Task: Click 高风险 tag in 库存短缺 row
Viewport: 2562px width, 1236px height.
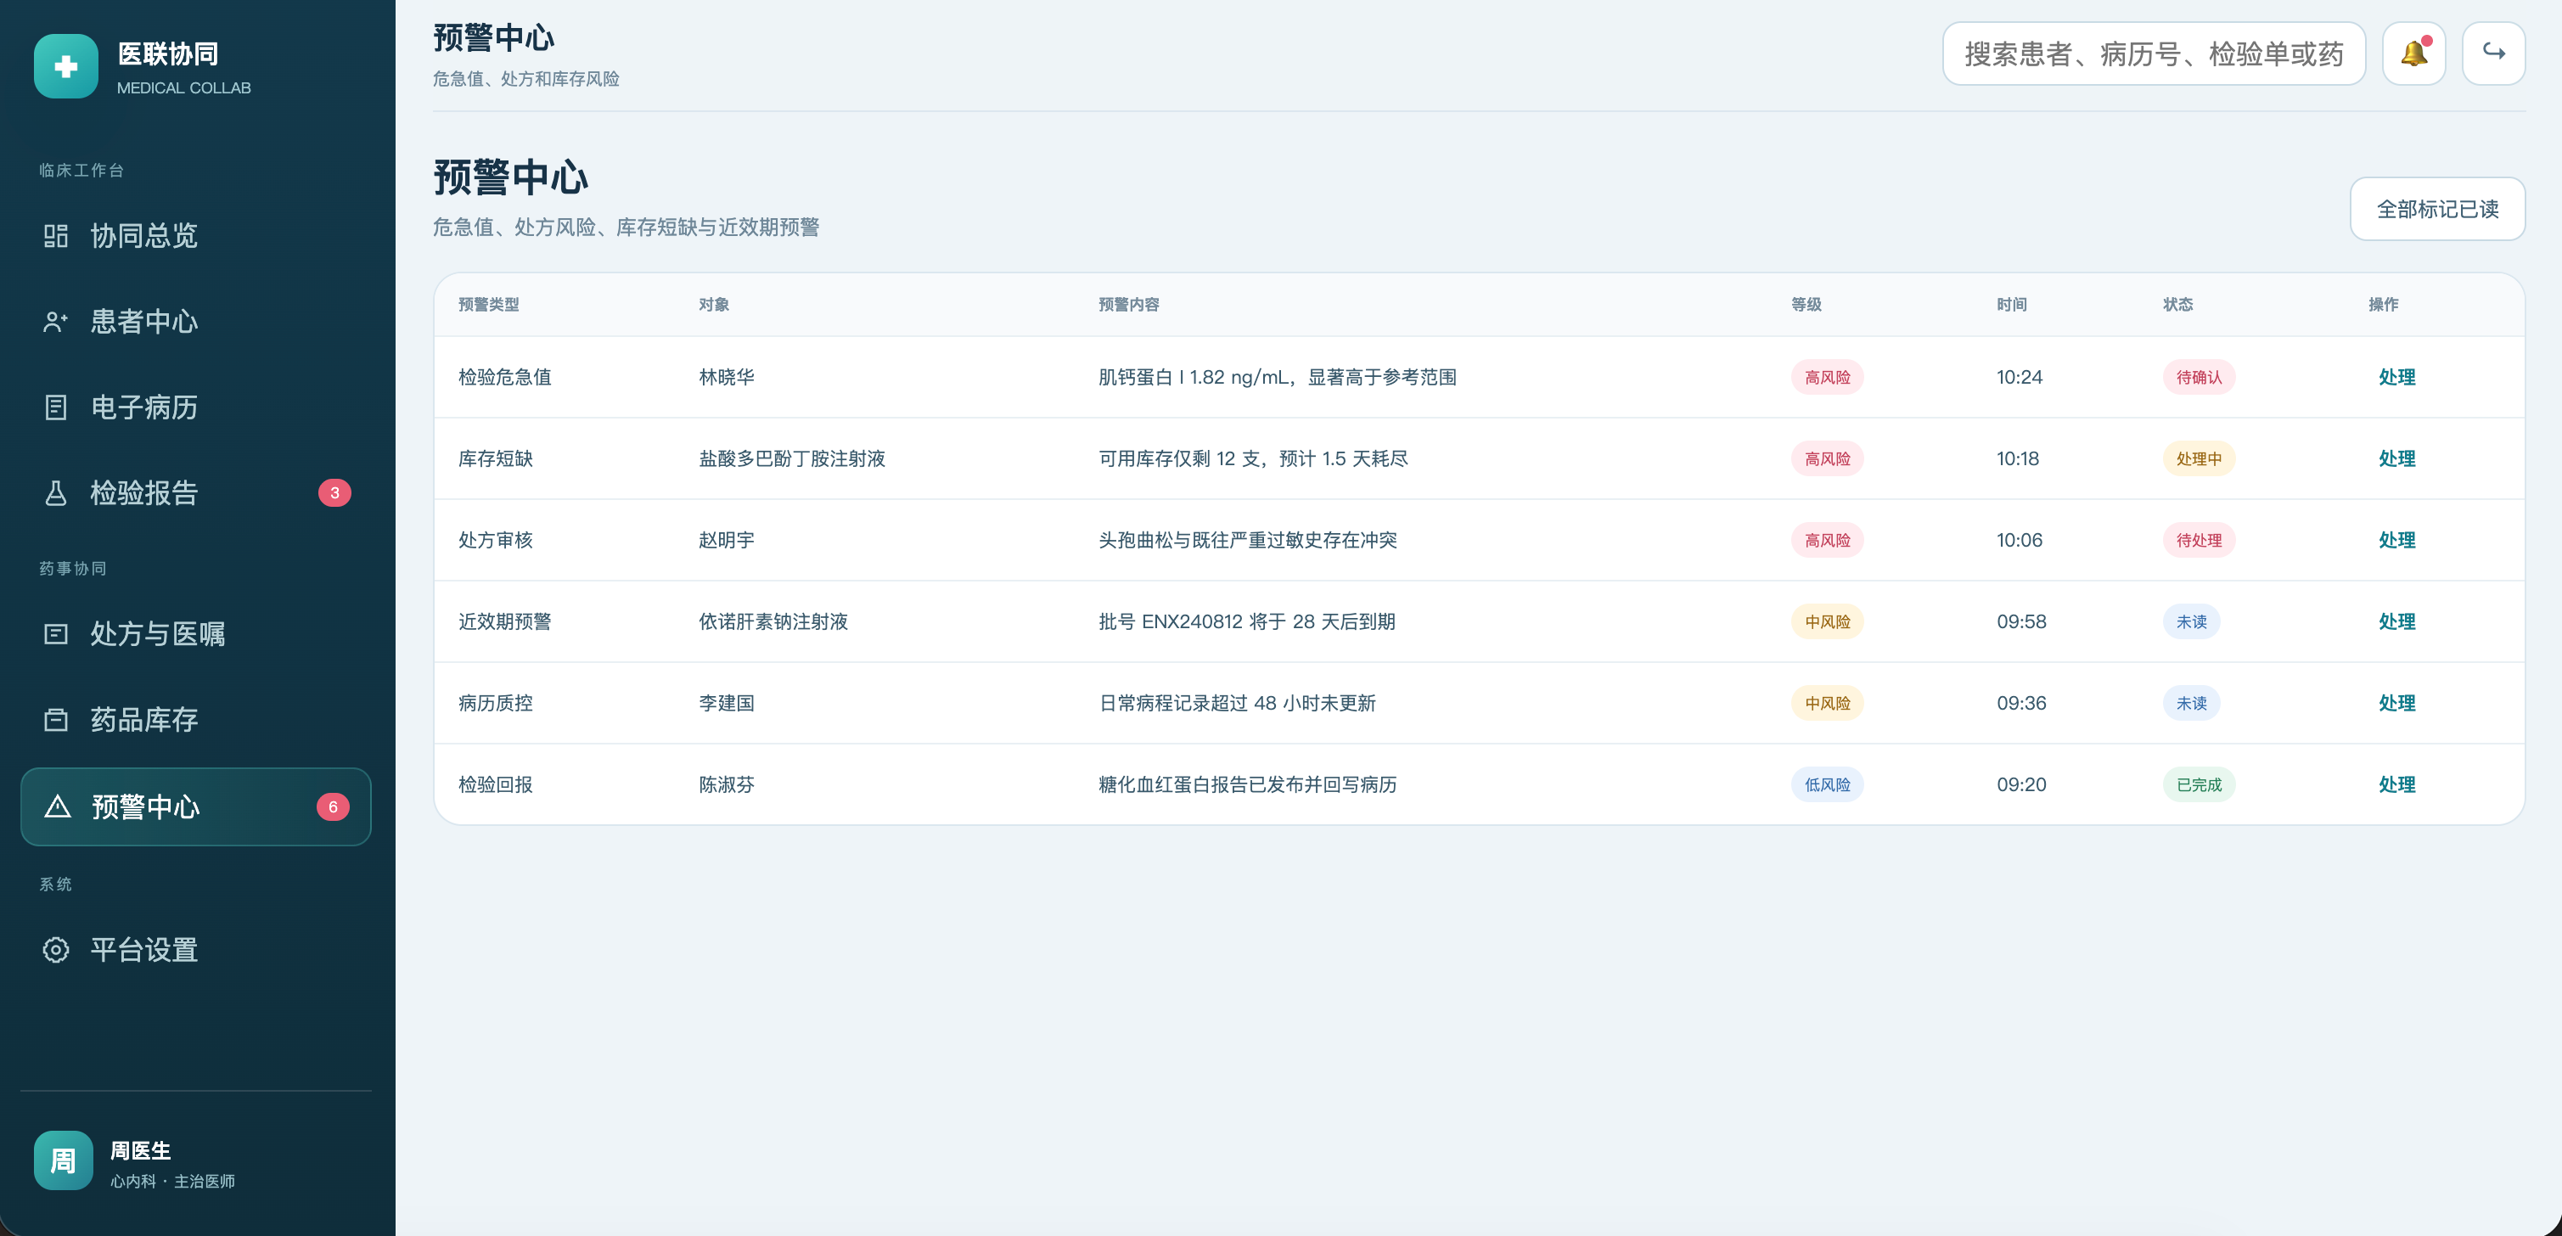Action: 1827,458
